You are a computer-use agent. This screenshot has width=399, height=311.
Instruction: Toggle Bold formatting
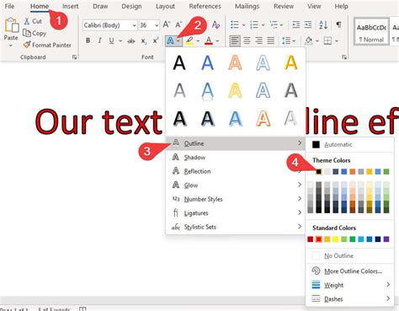[x=88, y=40]
